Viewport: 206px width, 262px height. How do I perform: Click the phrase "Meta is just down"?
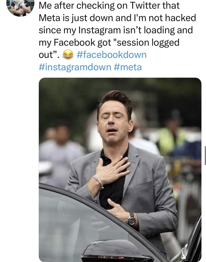tap(76, 18)
